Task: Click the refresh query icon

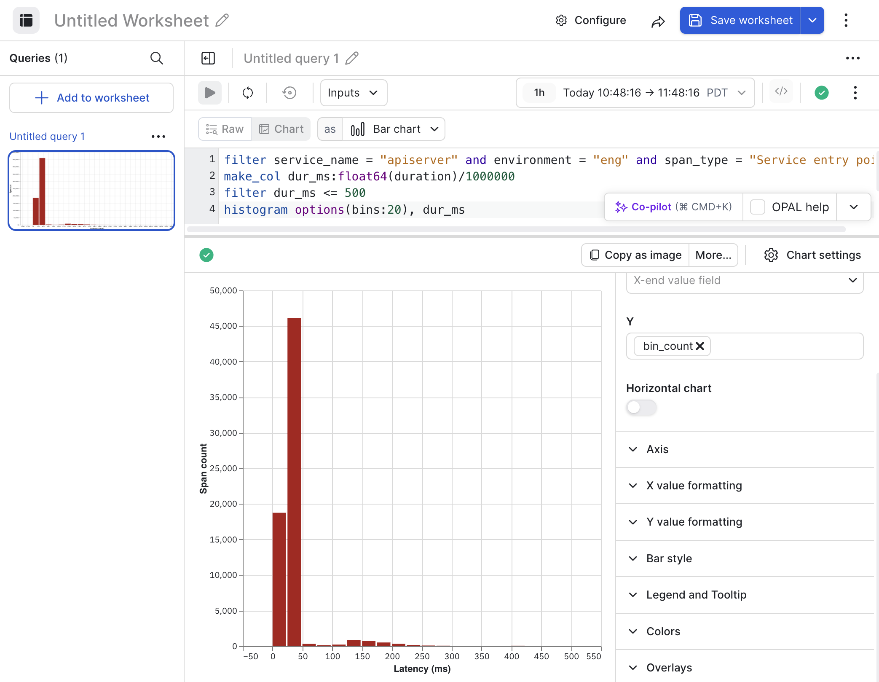Action: [248, 93]
